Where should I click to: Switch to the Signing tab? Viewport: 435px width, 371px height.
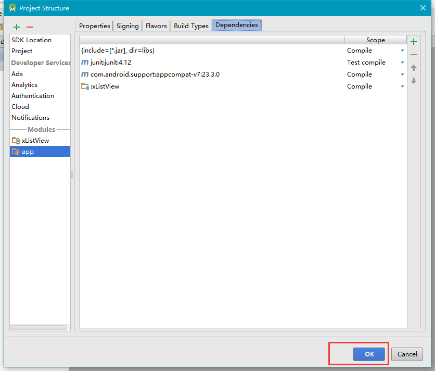tap(127, 26)
